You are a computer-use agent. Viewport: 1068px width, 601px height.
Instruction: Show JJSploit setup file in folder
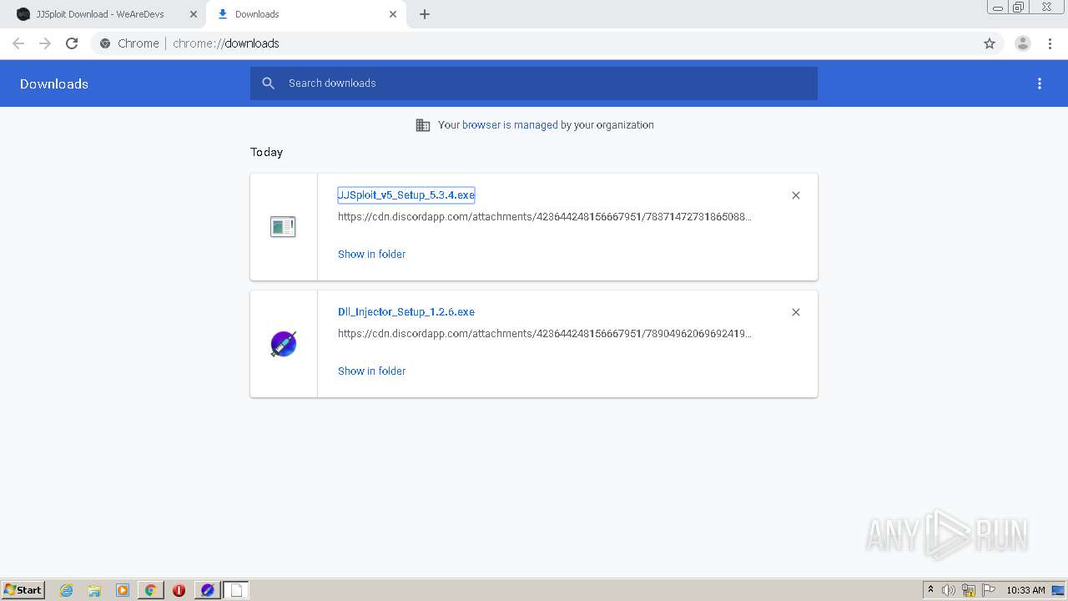click(371, 255)
